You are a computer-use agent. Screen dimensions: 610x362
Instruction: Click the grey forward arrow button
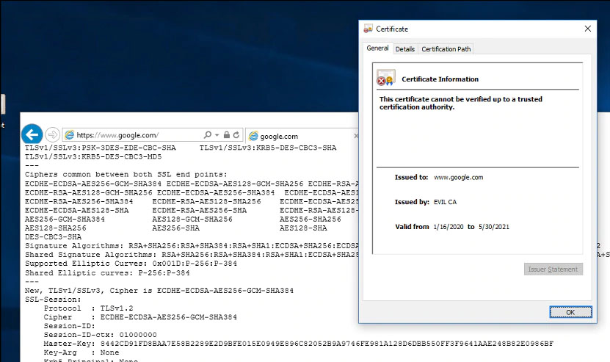52,134
